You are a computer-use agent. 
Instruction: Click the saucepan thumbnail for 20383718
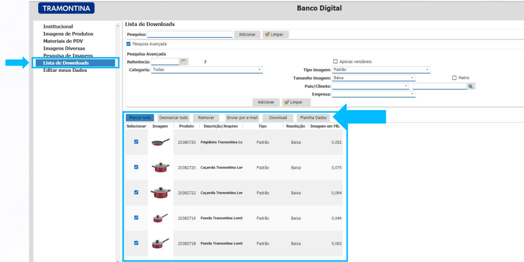(x=161, y=243)
